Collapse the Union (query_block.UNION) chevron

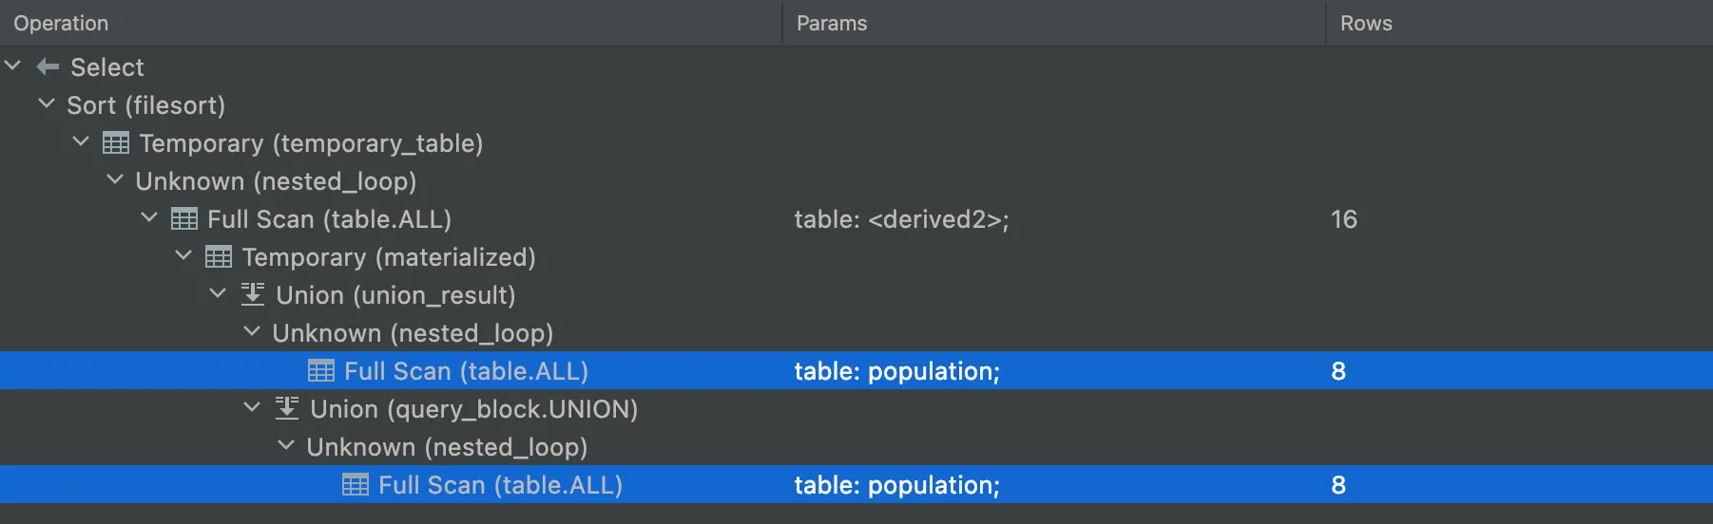[x=252, y=408]
